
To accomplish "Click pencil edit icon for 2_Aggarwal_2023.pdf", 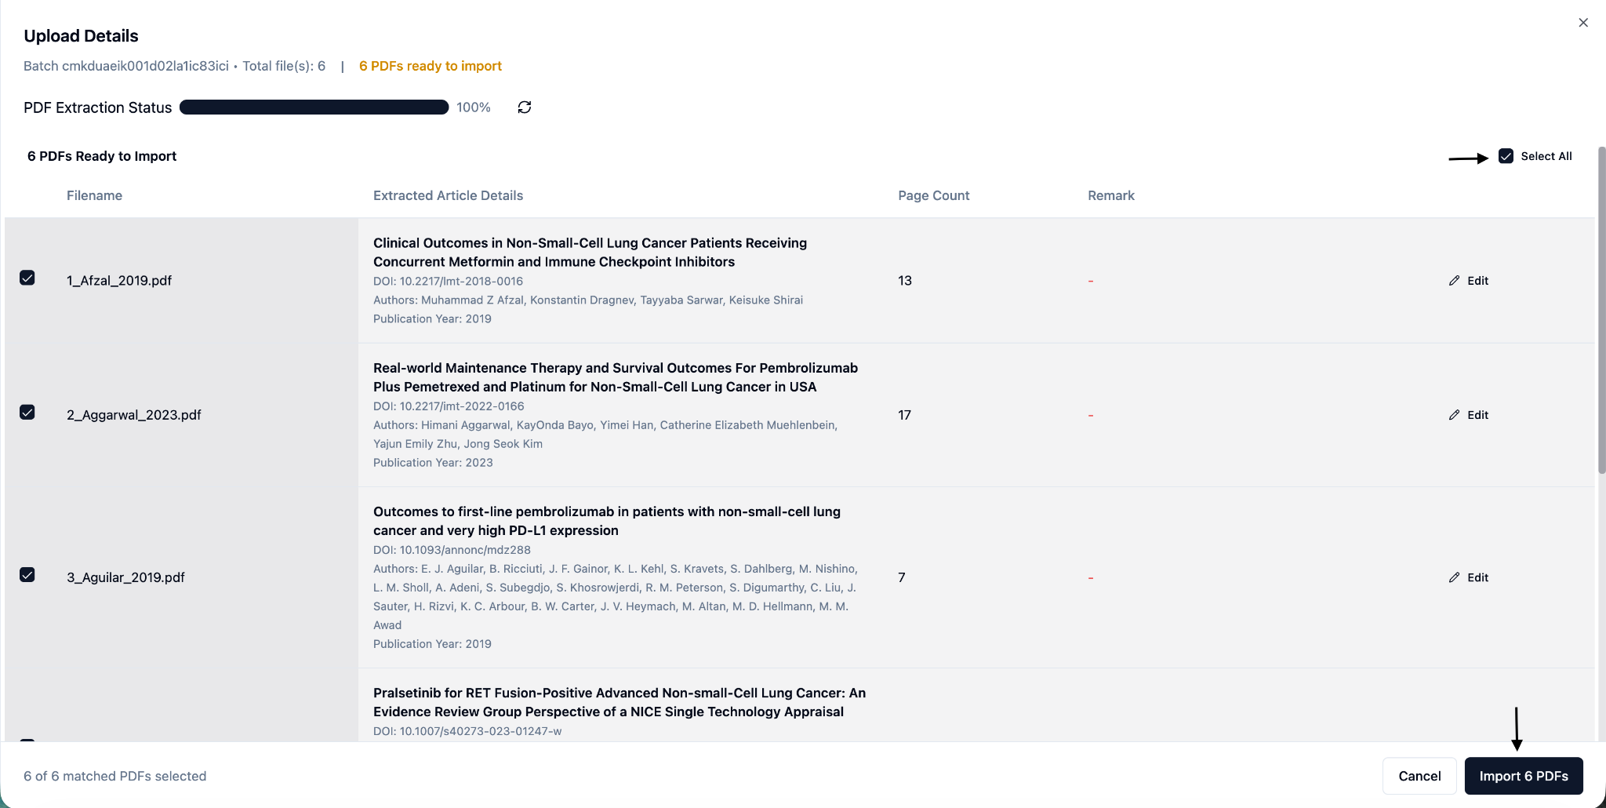I will coord(1454,415).
